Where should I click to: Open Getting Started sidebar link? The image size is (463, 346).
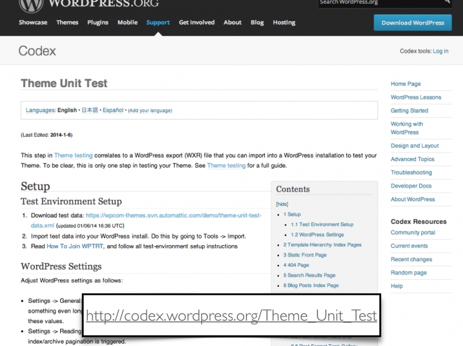click(409, 111)
